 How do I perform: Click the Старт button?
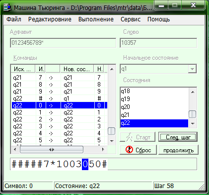(x=138, y=137)
